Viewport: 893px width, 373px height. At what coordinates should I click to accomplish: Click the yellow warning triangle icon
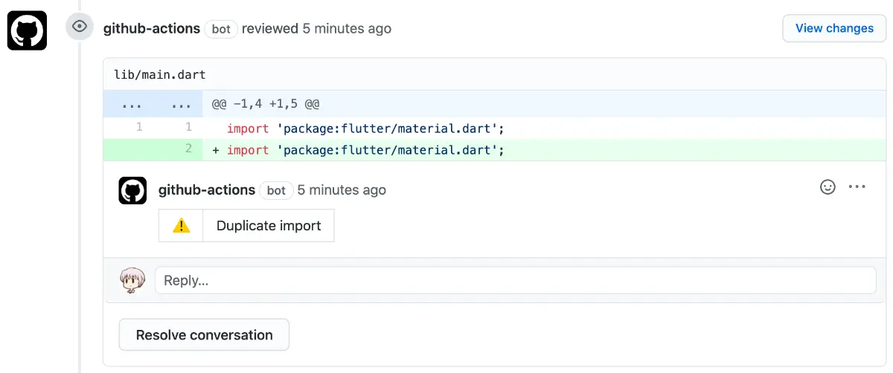click(x=181, y=226)
